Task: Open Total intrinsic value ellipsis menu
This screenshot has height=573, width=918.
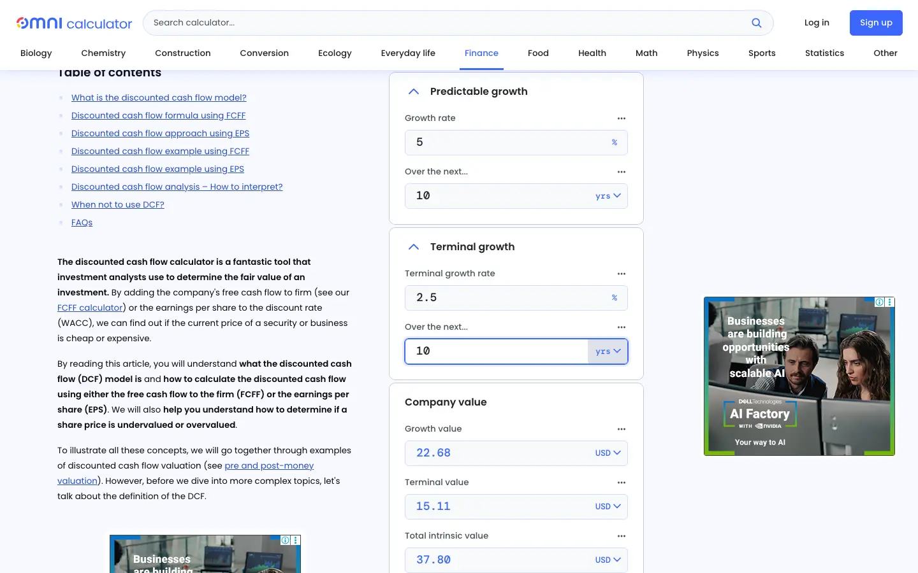Action: point(622,536)
